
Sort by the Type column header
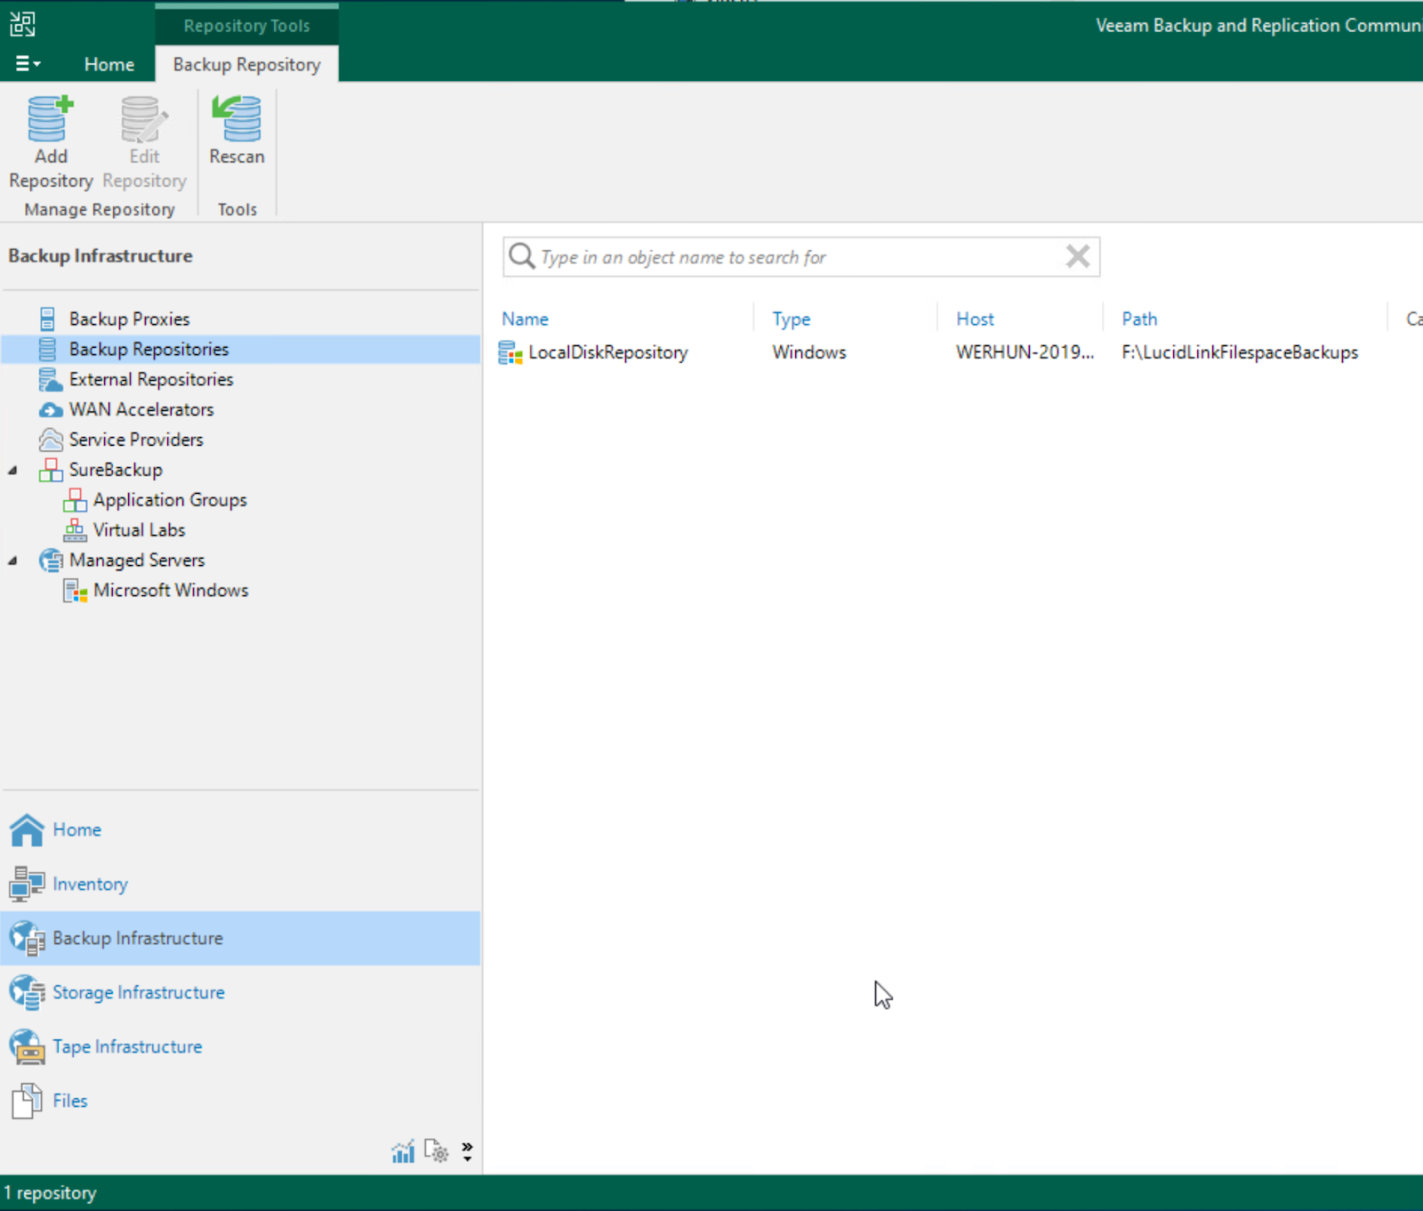coord(792,319)
